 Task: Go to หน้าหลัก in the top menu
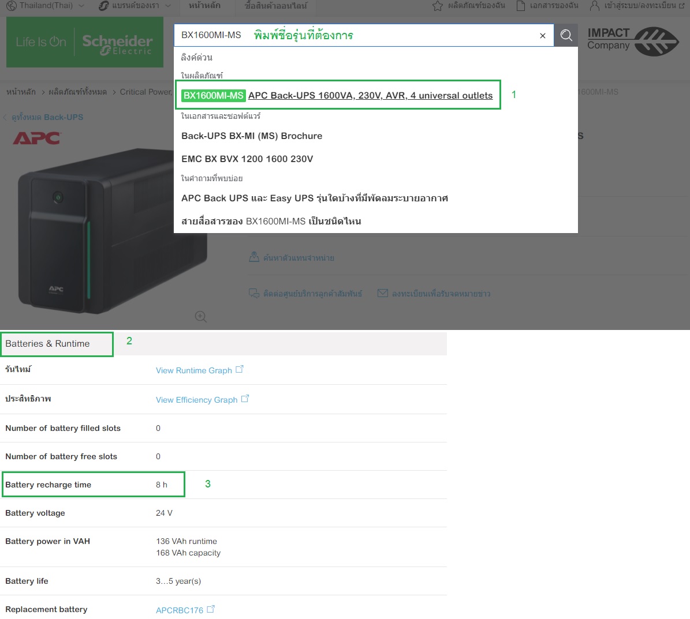[204, 6]
